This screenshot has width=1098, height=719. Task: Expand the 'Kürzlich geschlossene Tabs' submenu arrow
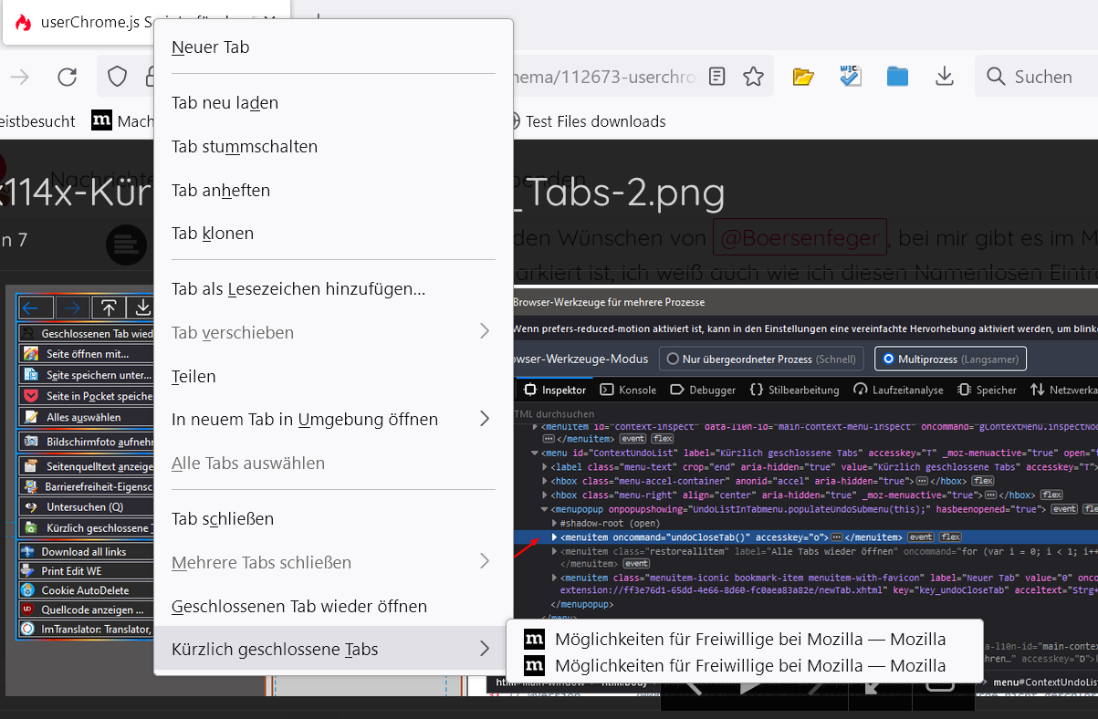[485, 649]
